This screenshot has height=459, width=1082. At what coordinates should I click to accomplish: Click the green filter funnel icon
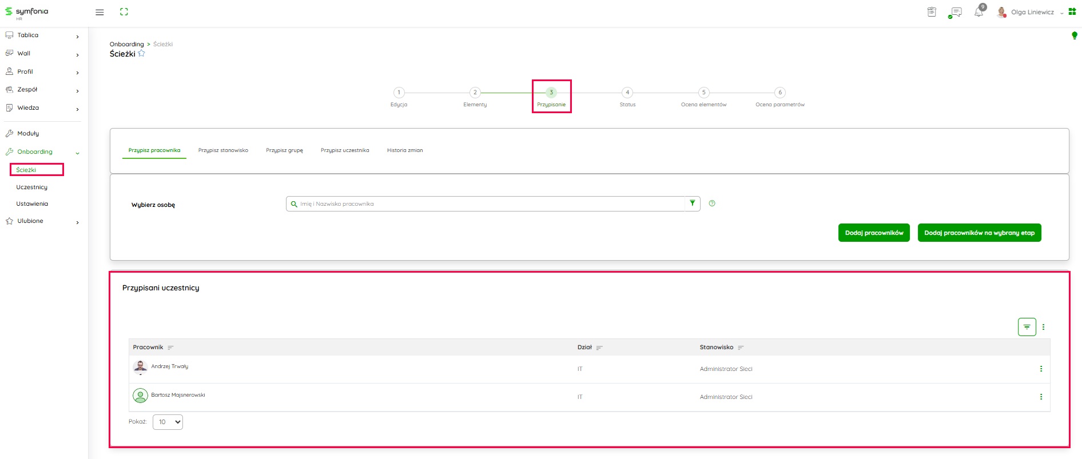[x=693, y=203]
